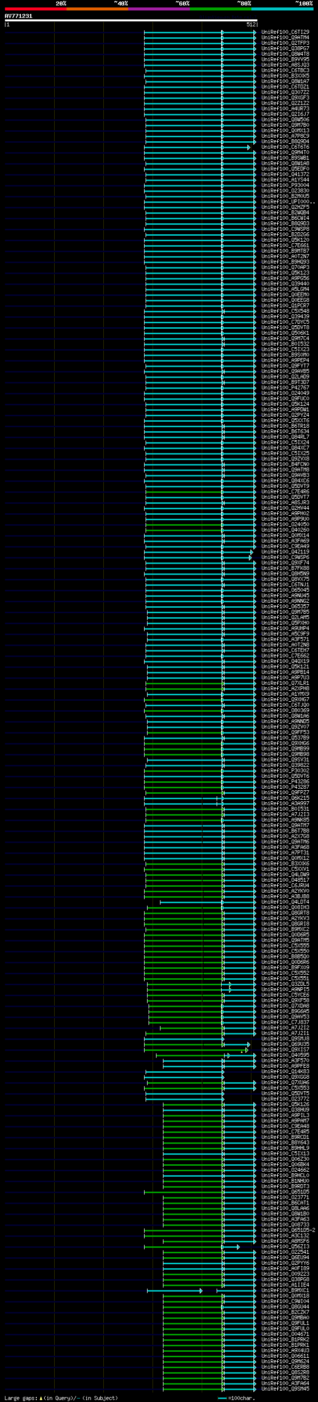Select the label UniRef100_Q9SM45
318x1402 pixels.
coord(285,1389)
